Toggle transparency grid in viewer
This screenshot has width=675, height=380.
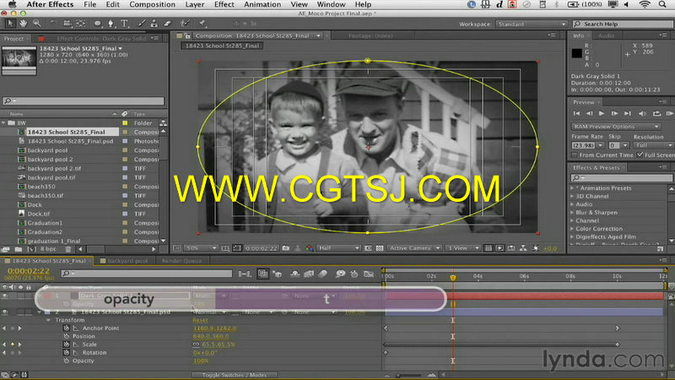(379, 248)
